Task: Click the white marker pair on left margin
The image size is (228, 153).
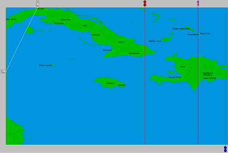Action: 3,71
